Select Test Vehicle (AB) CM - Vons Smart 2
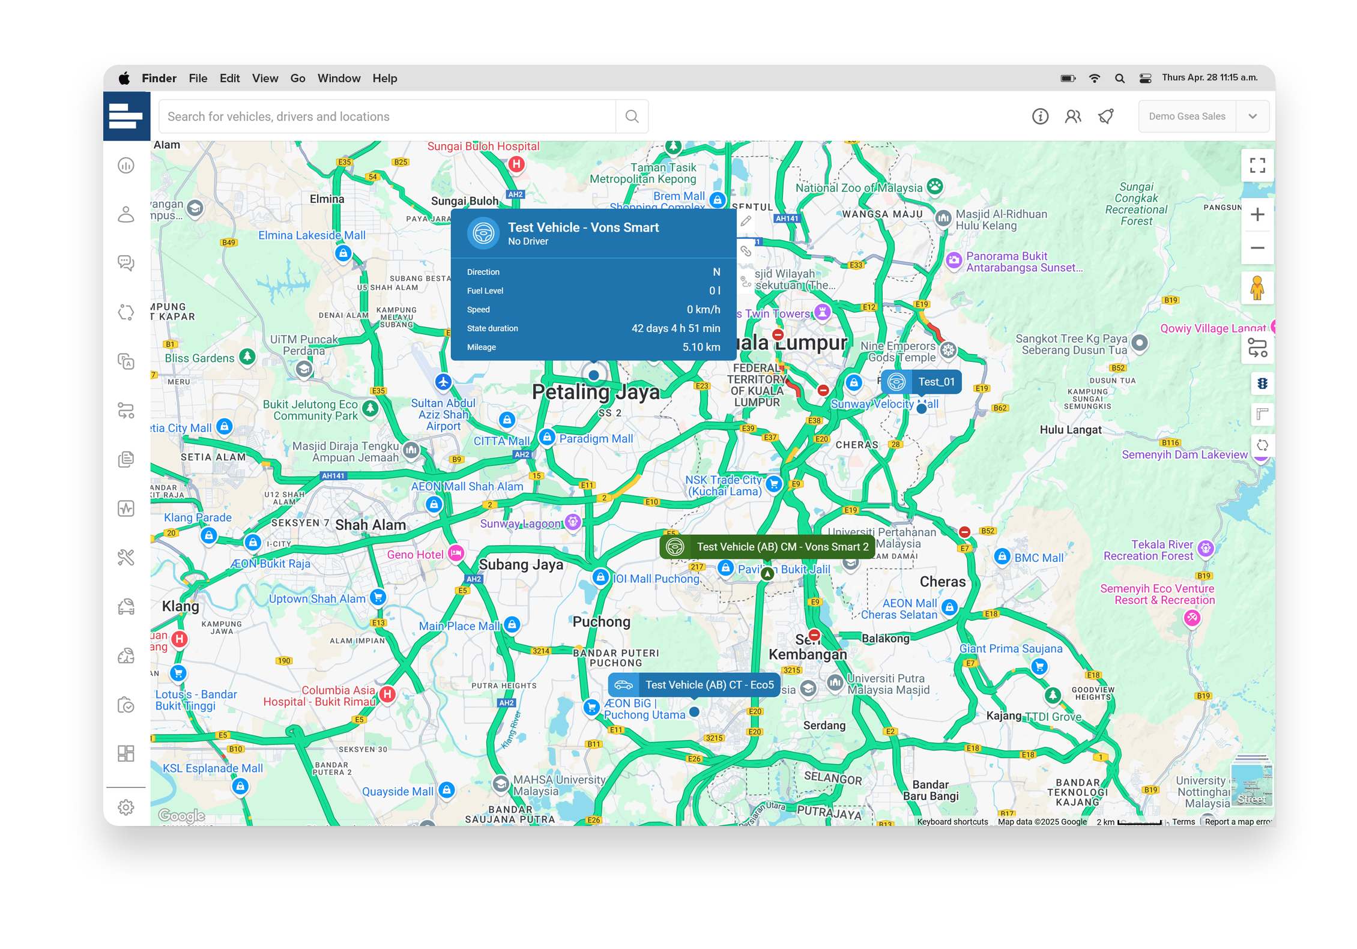Image resolution: width=1357 pixels, height=949 pixels. pos(767,547)
